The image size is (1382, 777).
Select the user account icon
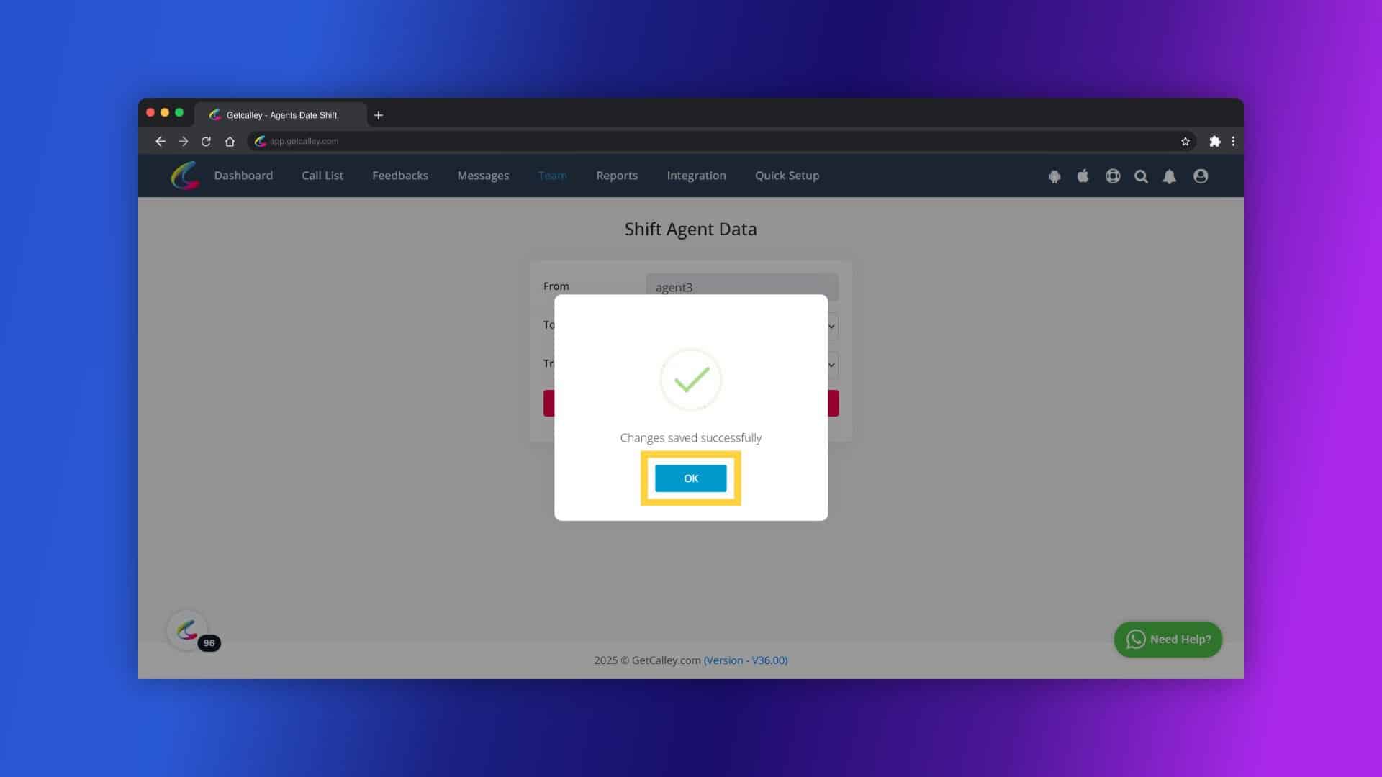coord(1201,176)
